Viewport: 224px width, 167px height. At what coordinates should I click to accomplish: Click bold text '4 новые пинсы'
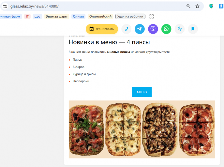(118, 52)
